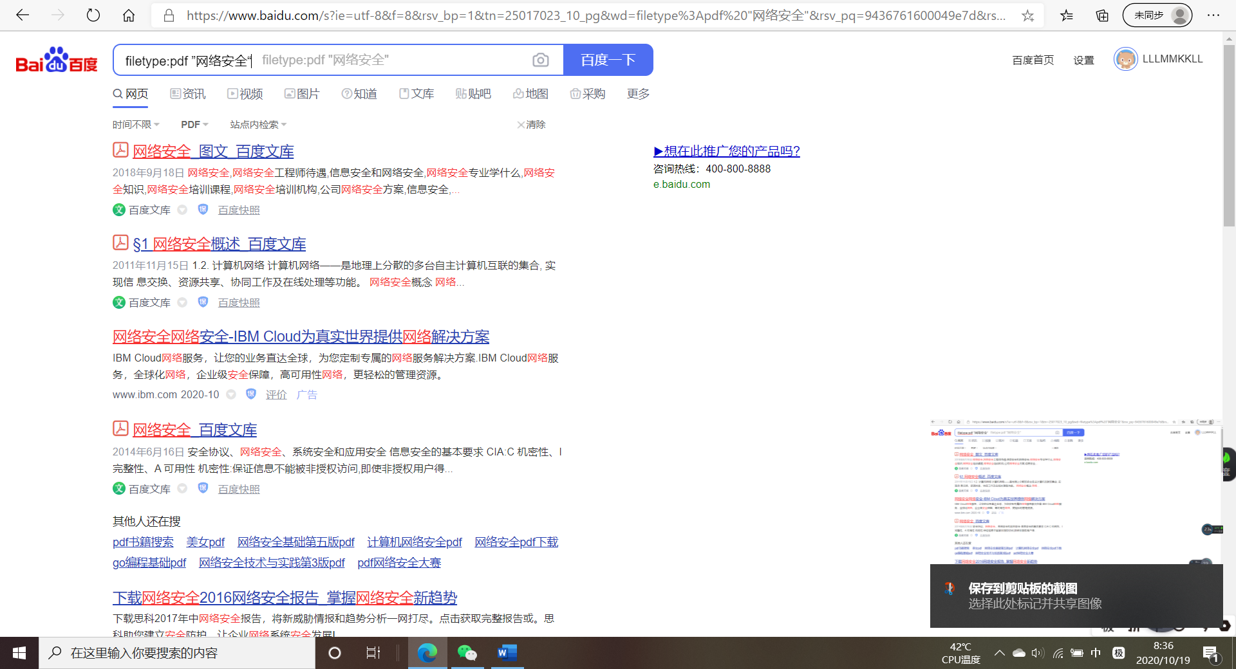Open result §1 网络安全概述_百度文库
The height and width of the screenshot is (669, 1236).
(x=220, y=244)
